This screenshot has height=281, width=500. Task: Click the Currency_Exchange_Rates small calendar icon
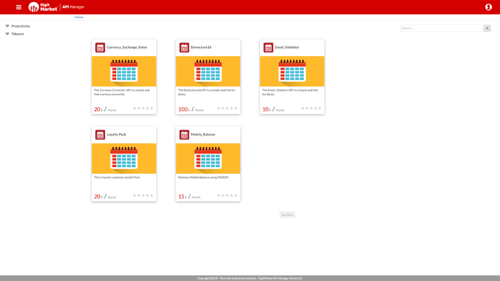click(x=100, y=47)
